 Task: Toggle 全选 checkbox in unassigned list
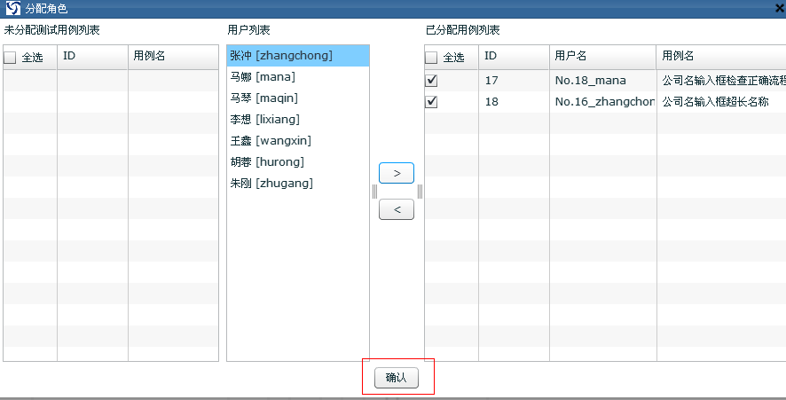11,57
